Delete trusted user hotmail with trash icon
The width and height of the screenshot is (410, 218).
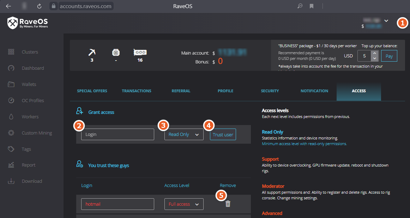click(228, 204)
